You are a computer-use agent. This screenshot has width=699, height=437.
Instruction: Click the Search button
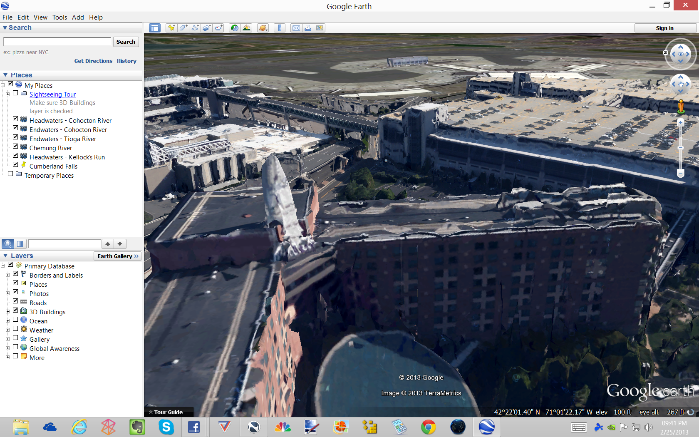tap(126, 42)
